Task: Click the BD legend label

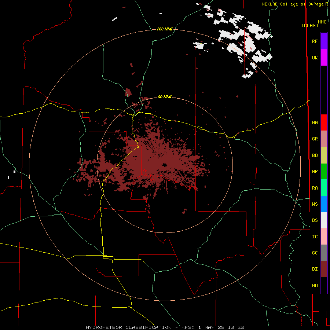Action: (x=315, y=155)
